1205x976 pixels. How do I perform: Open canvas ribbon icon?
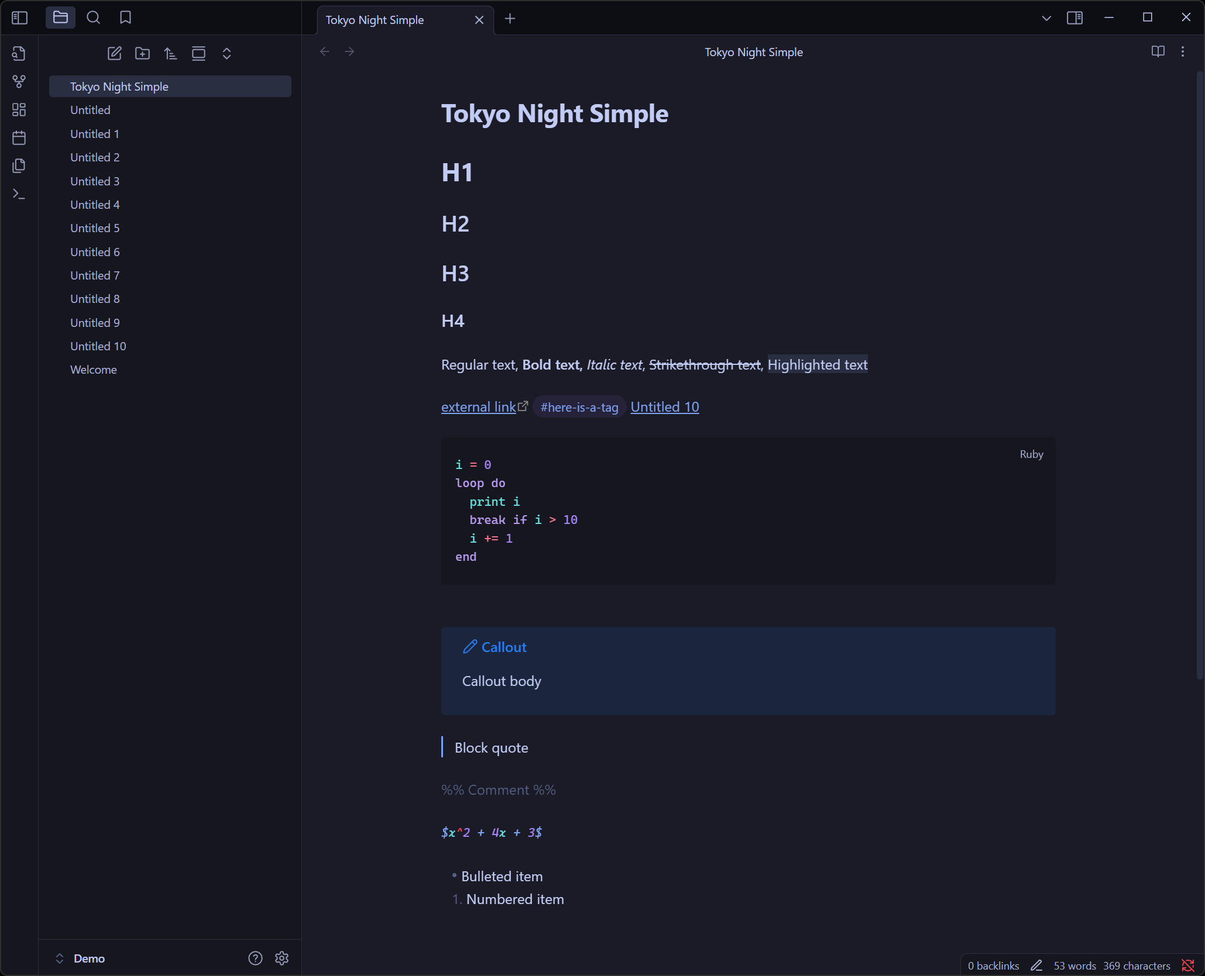tap(19, 109)
